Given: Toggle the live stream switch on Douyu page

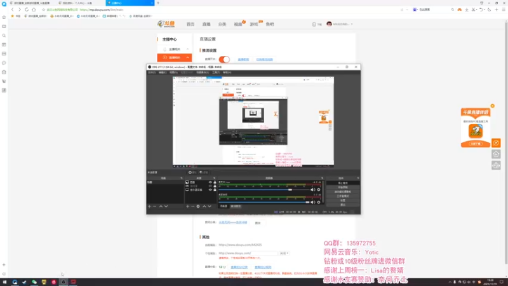Looking at the screenshot, I should 224,59.
